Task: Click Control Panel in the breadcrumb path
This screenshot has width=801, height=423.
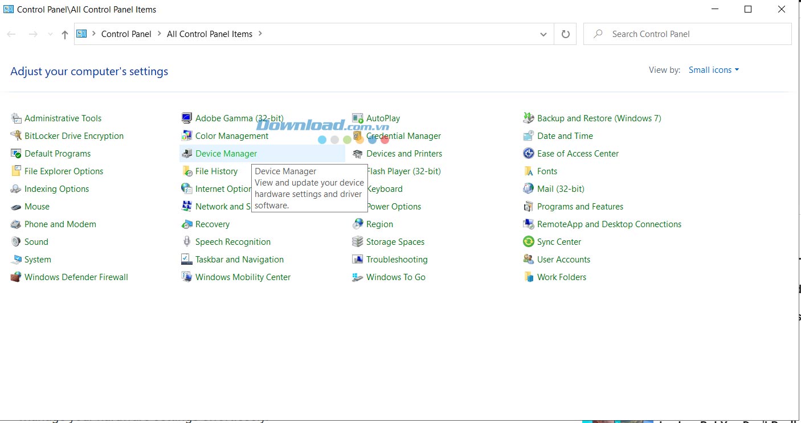Action: [x=126, y=34]
